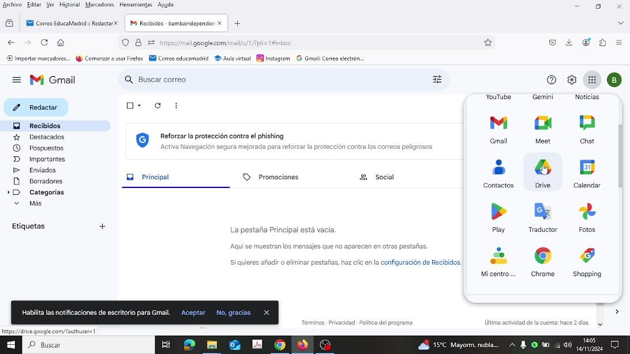Open the account avatar B
Viewport: 630px width, 354px height.
click(614, 80)
